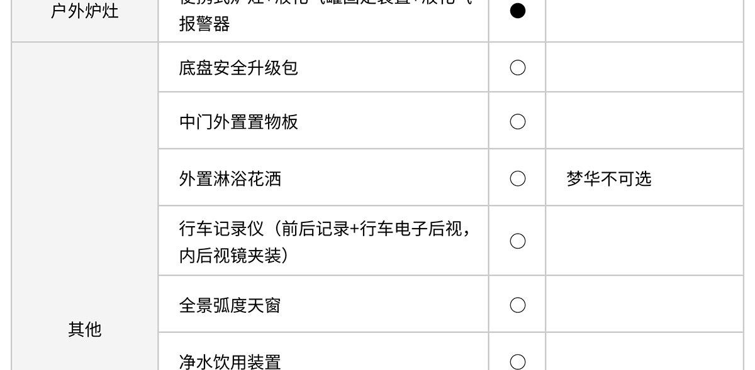
Task: Click the filled circle in 户外炉灶 row
Action: click(x=517, y=11)
